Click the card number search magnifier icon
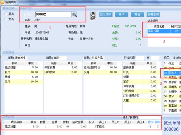 coord(74,14)
